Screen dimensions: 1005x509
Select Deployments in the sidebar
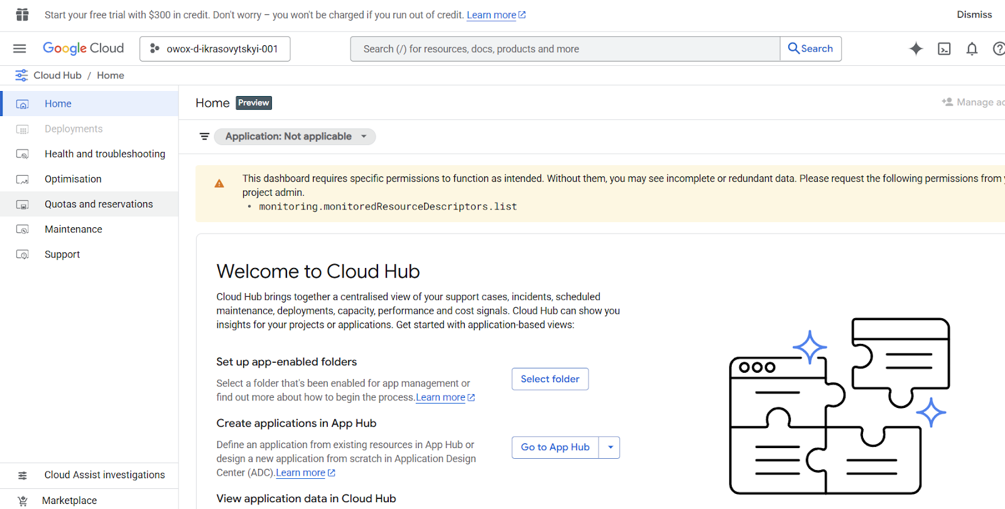click(x=89, y=129)
